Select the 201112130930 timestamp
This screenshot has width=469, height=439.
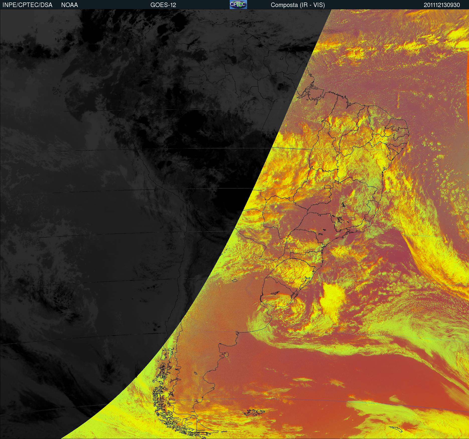pos(442,5)
